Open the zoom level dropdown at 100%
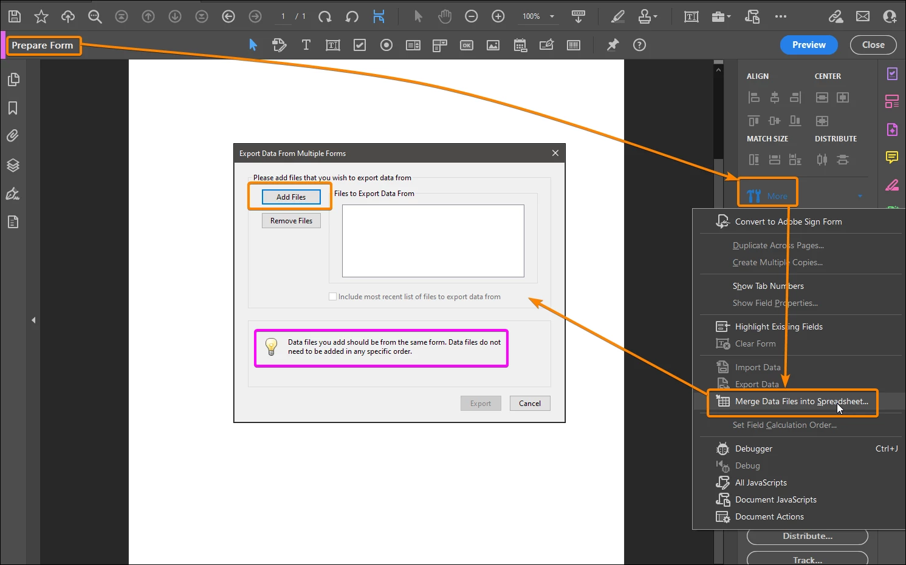The image size is (906, 565). pos(552,16)
